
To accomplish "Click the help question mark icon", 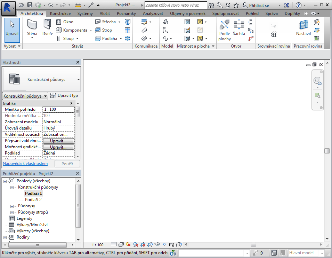I will click(298, 5).
